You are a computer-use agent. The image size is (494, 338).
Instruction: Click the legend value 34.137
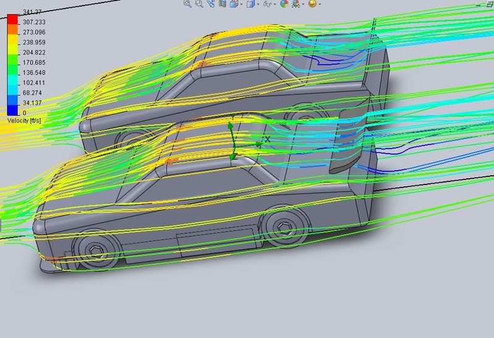click(32, 103)
